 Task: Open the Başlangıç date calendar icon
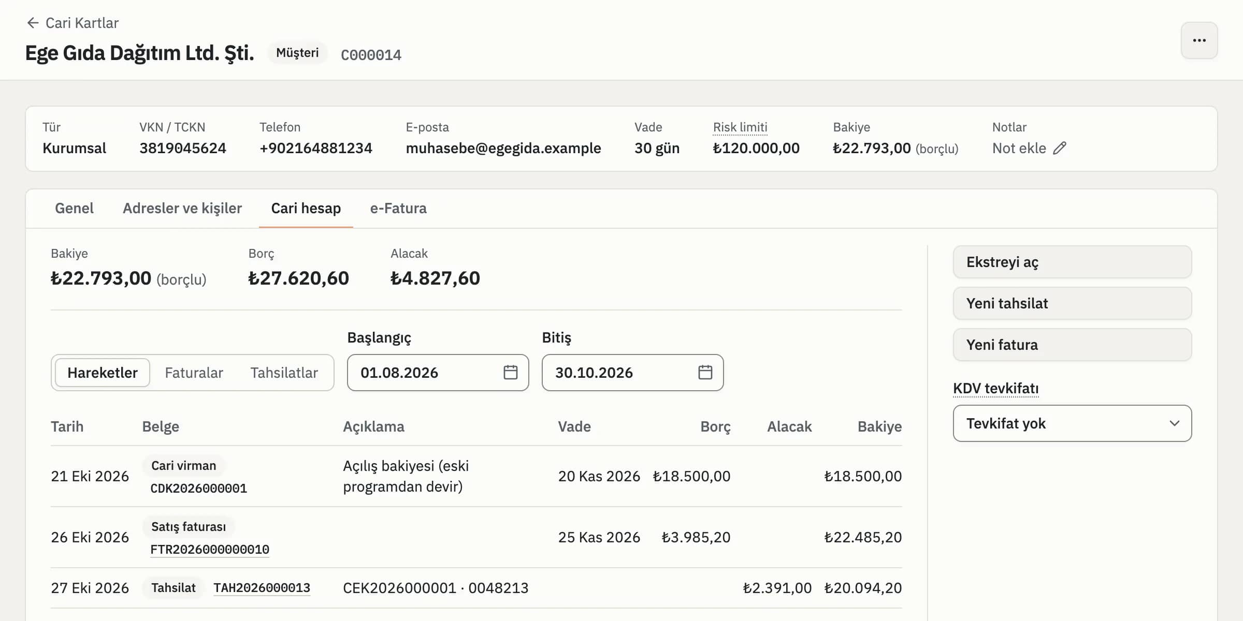point(511,373)
